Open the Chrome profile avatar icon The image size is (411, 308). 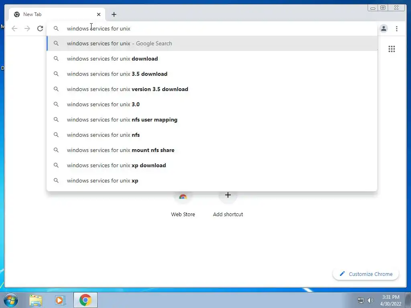[x=384, y=28]
